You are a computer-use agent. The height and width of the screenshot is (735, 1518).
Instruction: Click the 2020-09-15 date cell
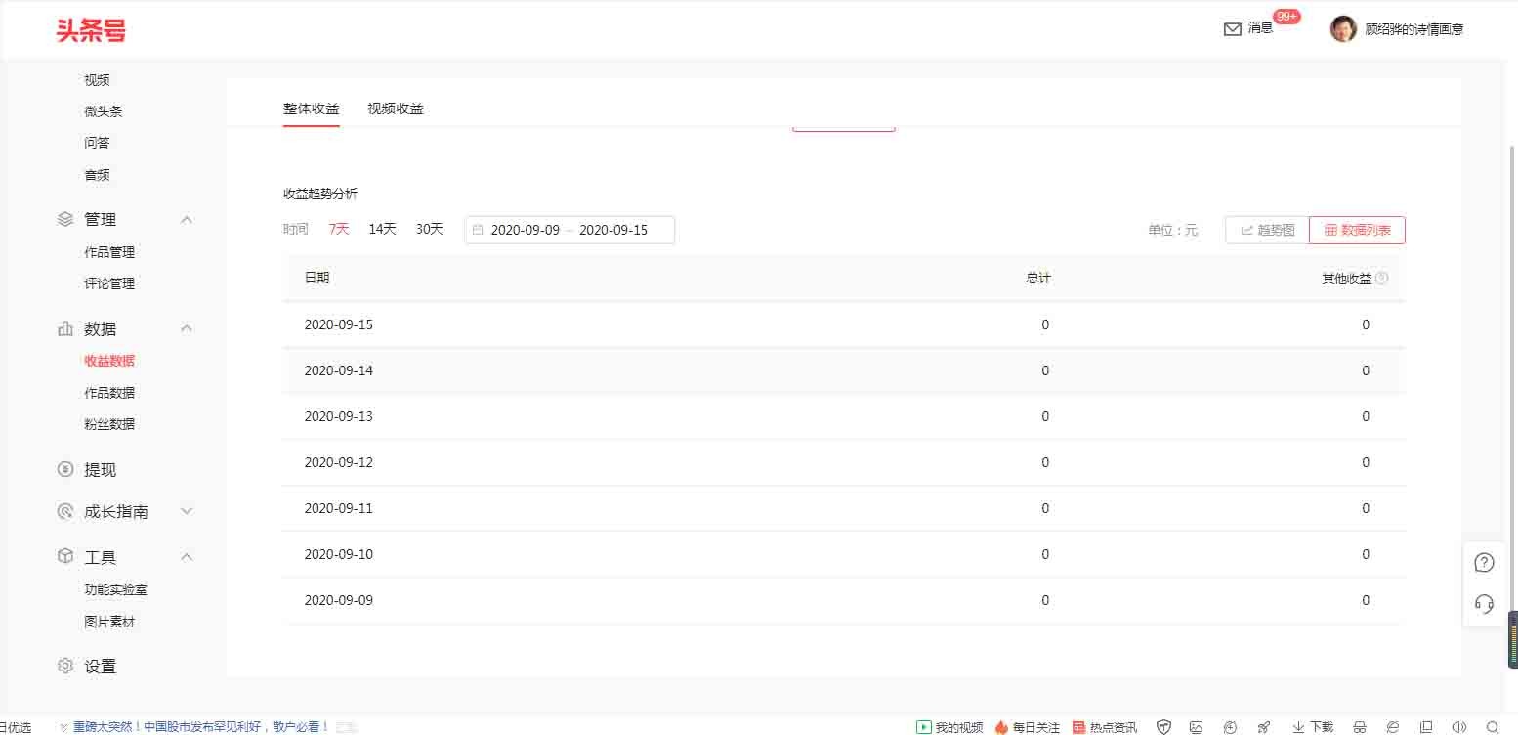[339, 324]
